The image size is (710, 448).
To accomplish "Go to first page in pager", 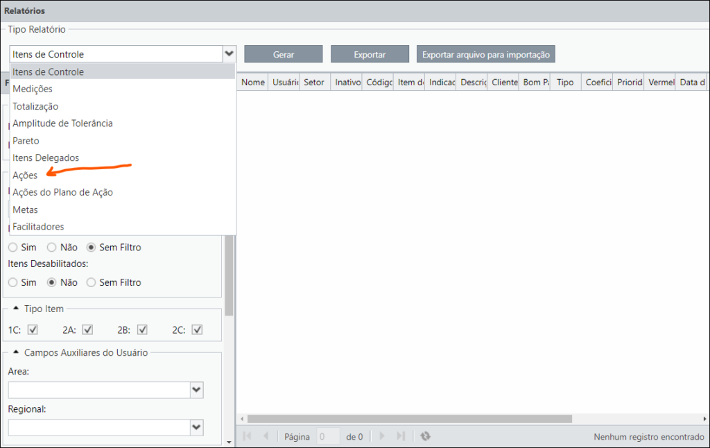I will (248, 436).
